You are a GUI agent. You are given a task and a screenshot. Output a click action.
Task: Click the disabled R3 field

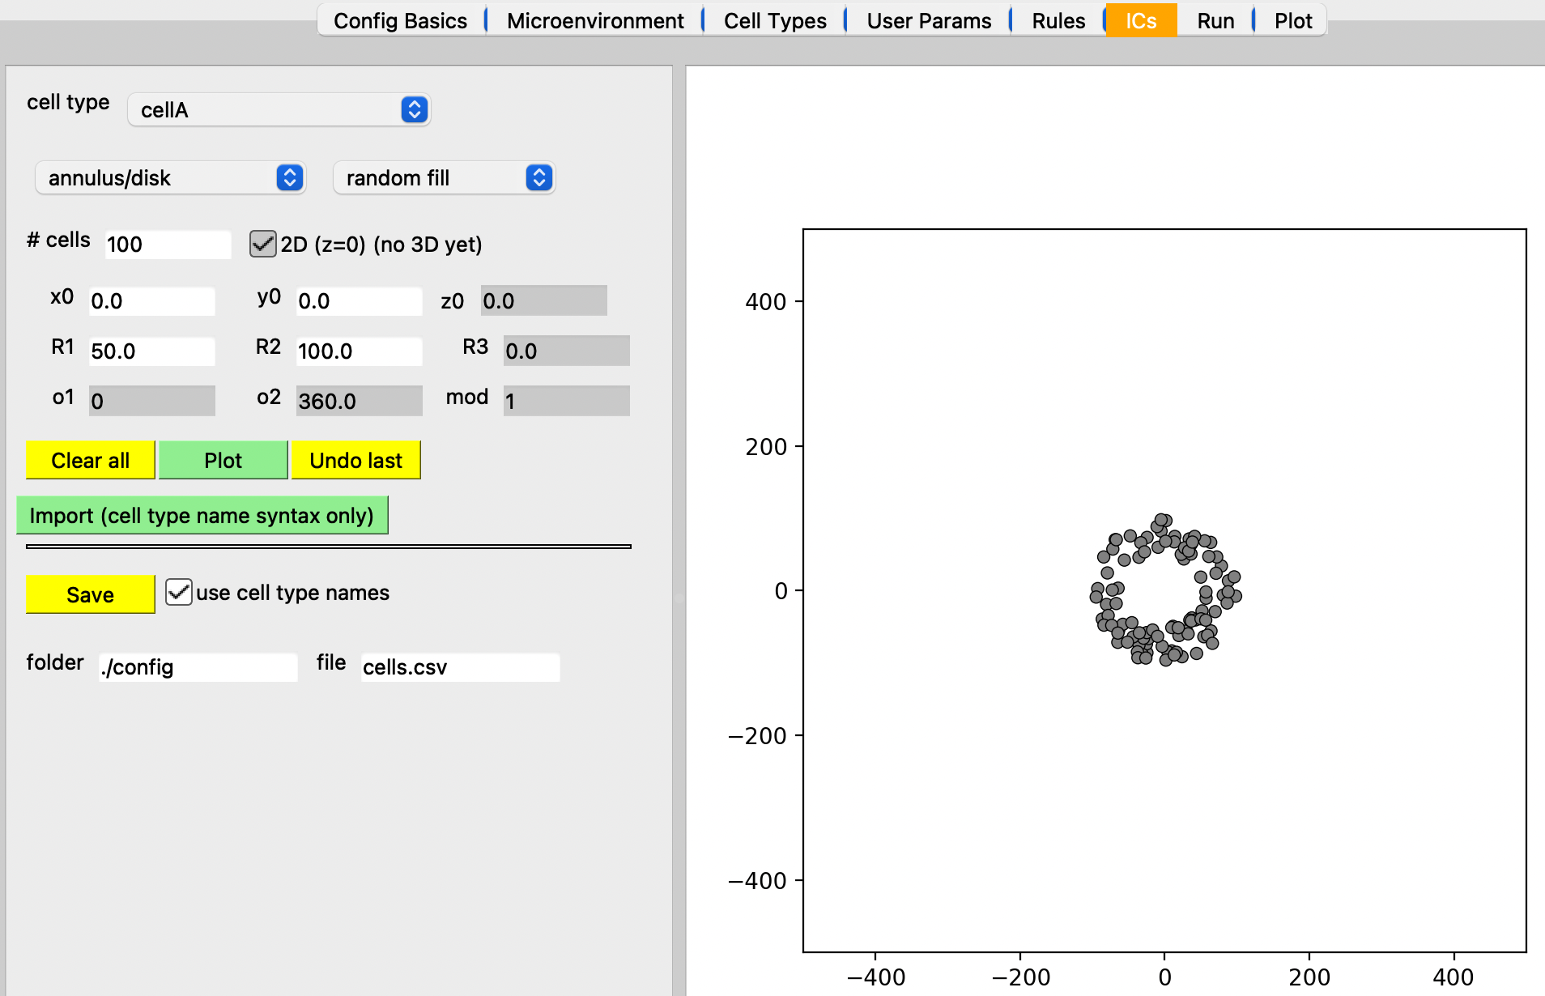(x=566, y=351)
